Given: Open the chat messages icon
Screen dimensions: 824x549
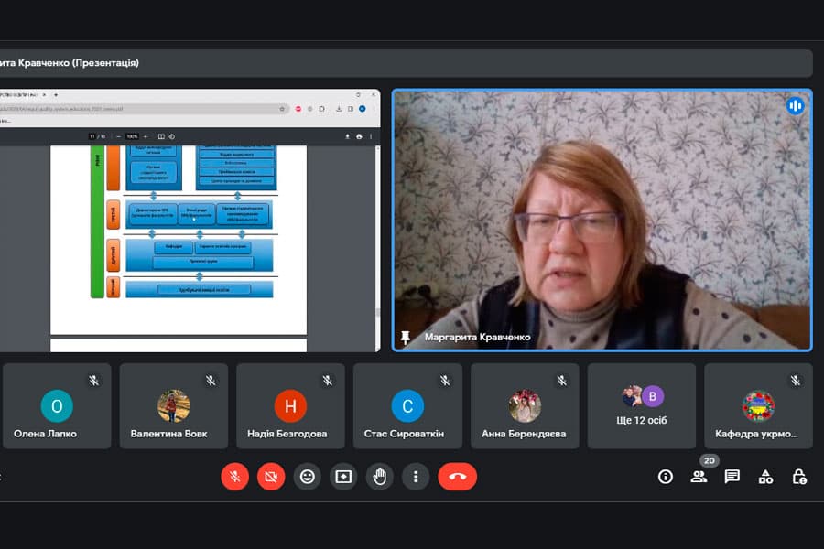Looking at the screenshot, I should (x=732, y=477).
